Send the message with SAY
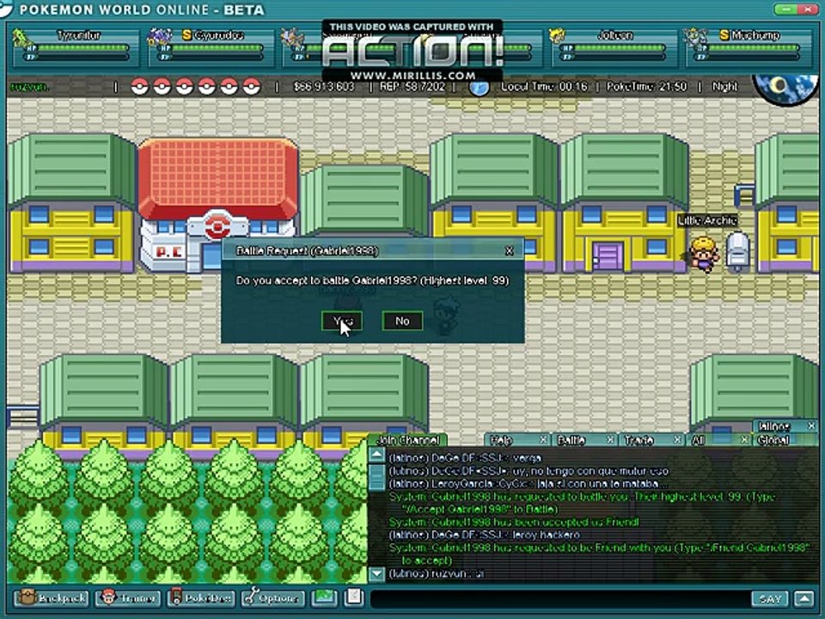This screenshot has width=825, height=619. [770, 598]
